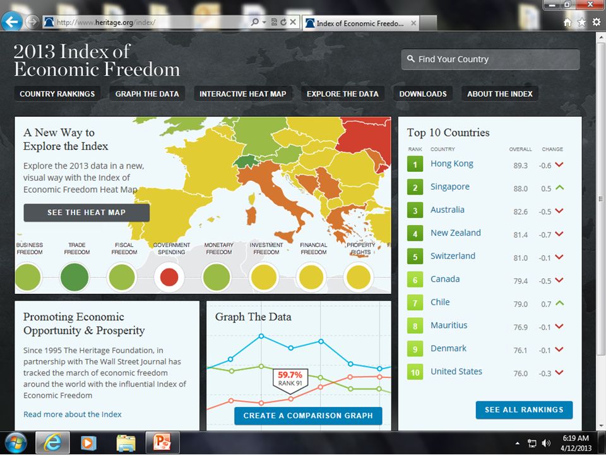The width and height of the screenshot is (606, 455).
Task: Open Windows Explorer folder in taskbar
Action: 126,444
